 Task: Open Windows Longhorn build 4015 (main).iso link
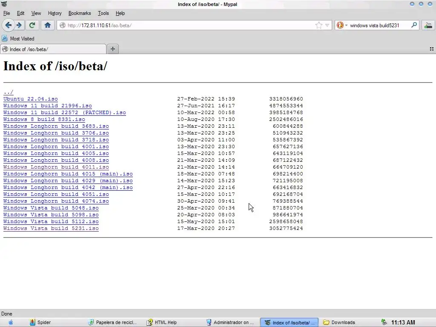(68, 174)
